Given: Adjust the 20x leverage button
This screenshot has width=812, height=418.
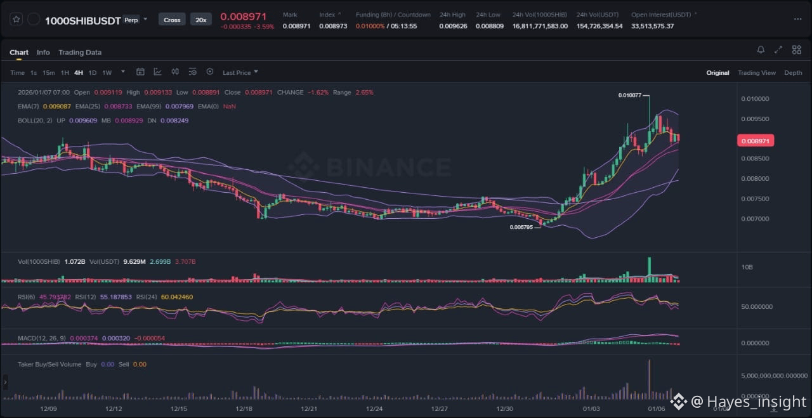Looking at the screenshot, I should 200,20.
